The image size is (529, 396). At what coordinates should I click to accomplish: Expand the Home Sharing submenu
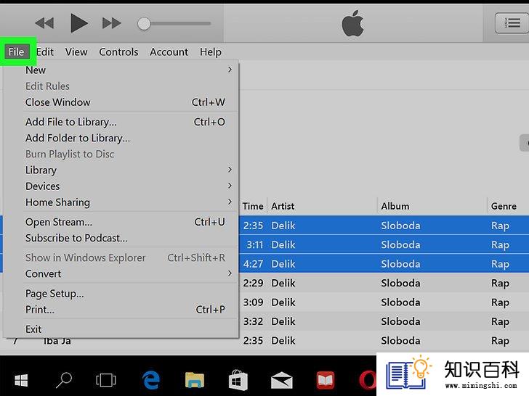click(129, 202)
